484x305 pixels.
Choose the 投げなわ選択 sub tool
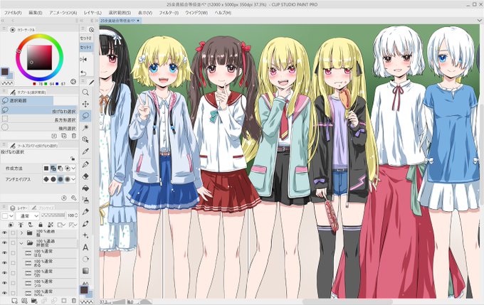tap(39, 111)
